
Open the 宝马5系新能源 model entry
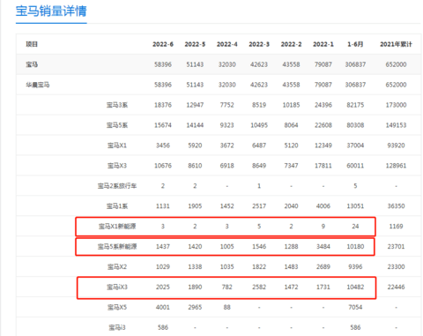point(117,247)
